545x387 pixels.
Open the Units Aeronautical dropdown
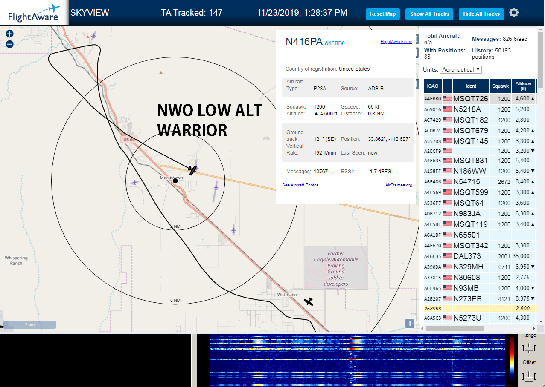pos(461,69)
